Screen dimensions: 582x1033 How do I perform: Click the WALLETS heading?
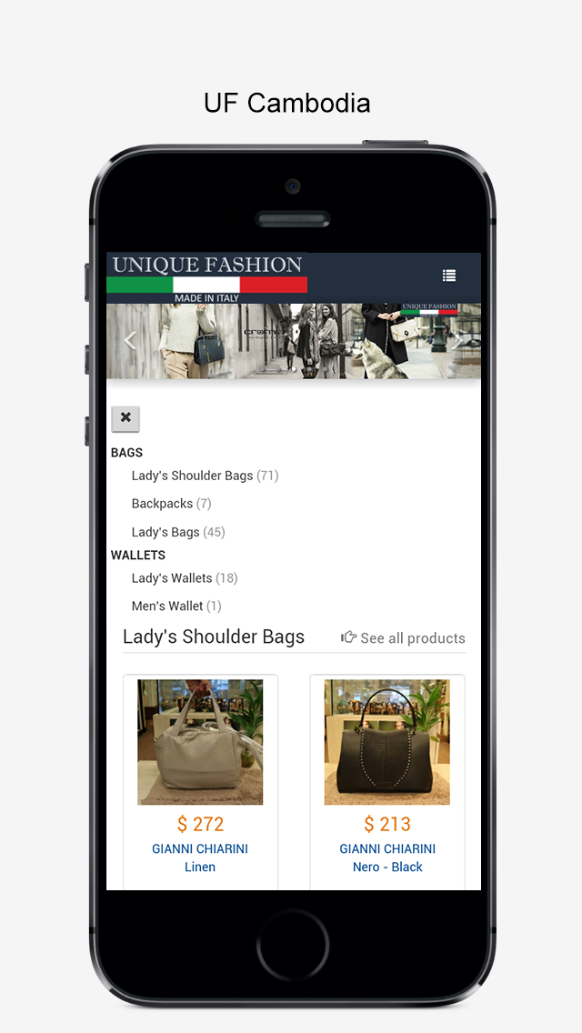[x=137, y=555]
